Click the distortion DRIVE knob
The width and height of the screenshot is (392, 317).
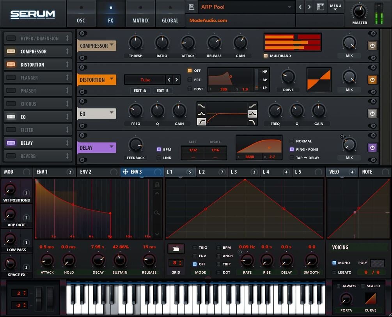tap(288, 76)
